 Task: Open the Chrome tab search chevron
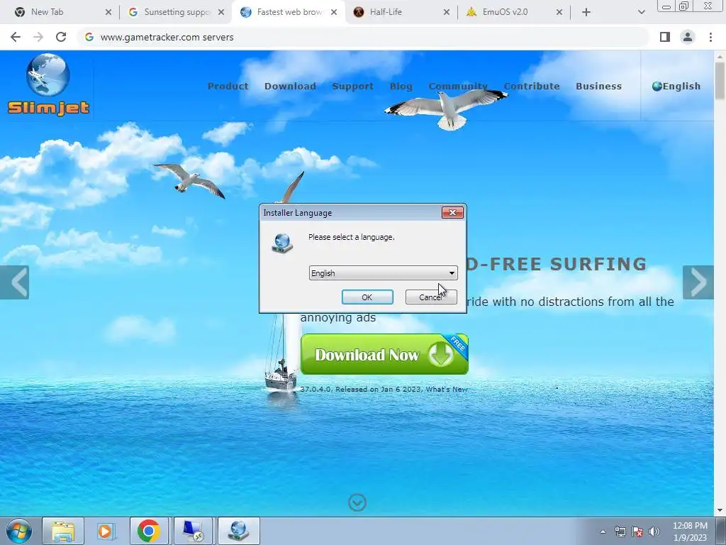641,12
